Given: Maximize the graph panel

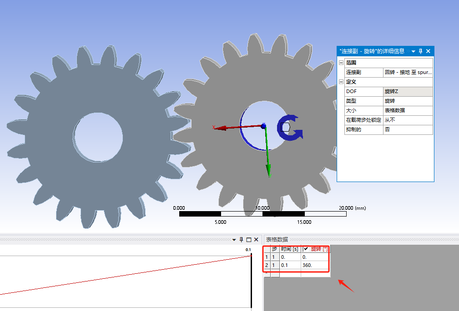Looking at the screenshot, I should [x=249, y=240].
